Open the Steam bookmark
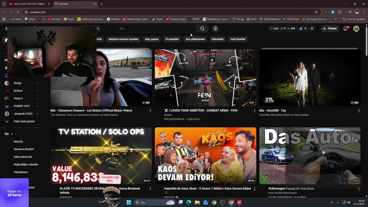 (x=157, y=19)
